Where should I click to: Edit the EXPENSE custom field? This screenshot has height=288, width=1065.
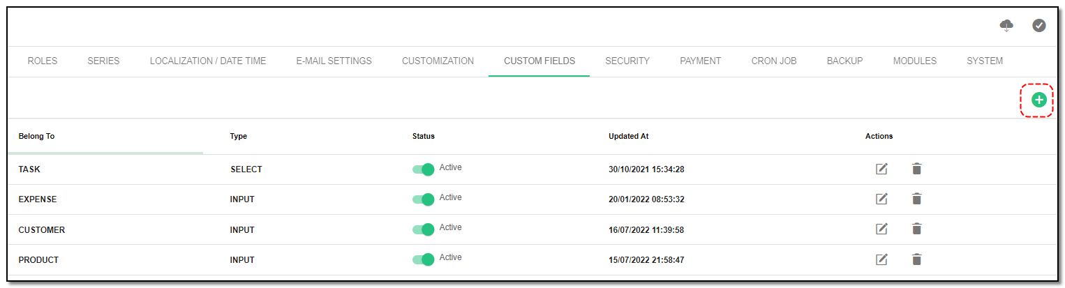[881, 199]
